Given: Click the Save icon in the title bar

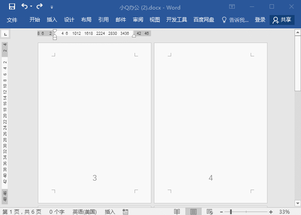Looking at the screenshot, I should pyautogui.click(x=12, y=7).
